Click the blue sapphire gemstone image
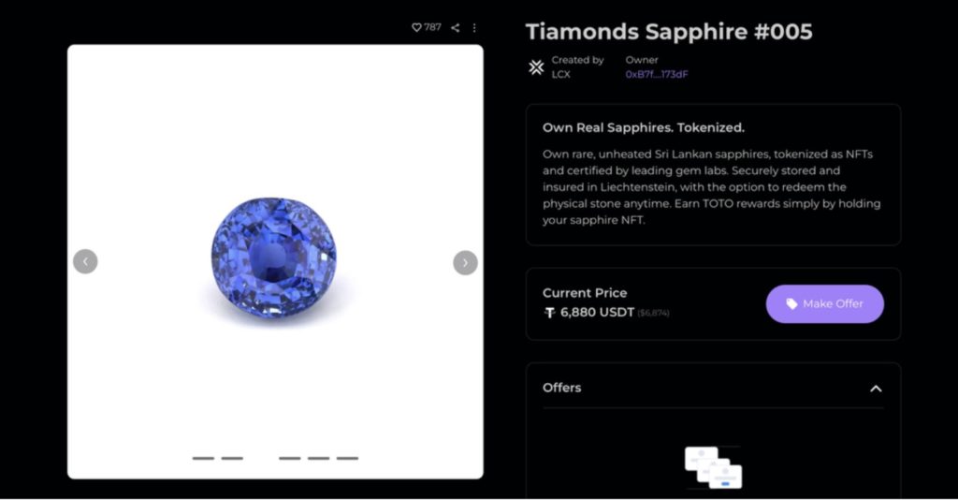 coord(273,257)
